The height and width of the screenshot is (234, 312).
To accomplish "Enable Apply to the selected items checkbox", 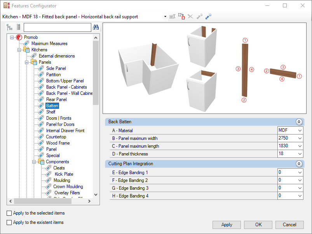I will [9, 213].
